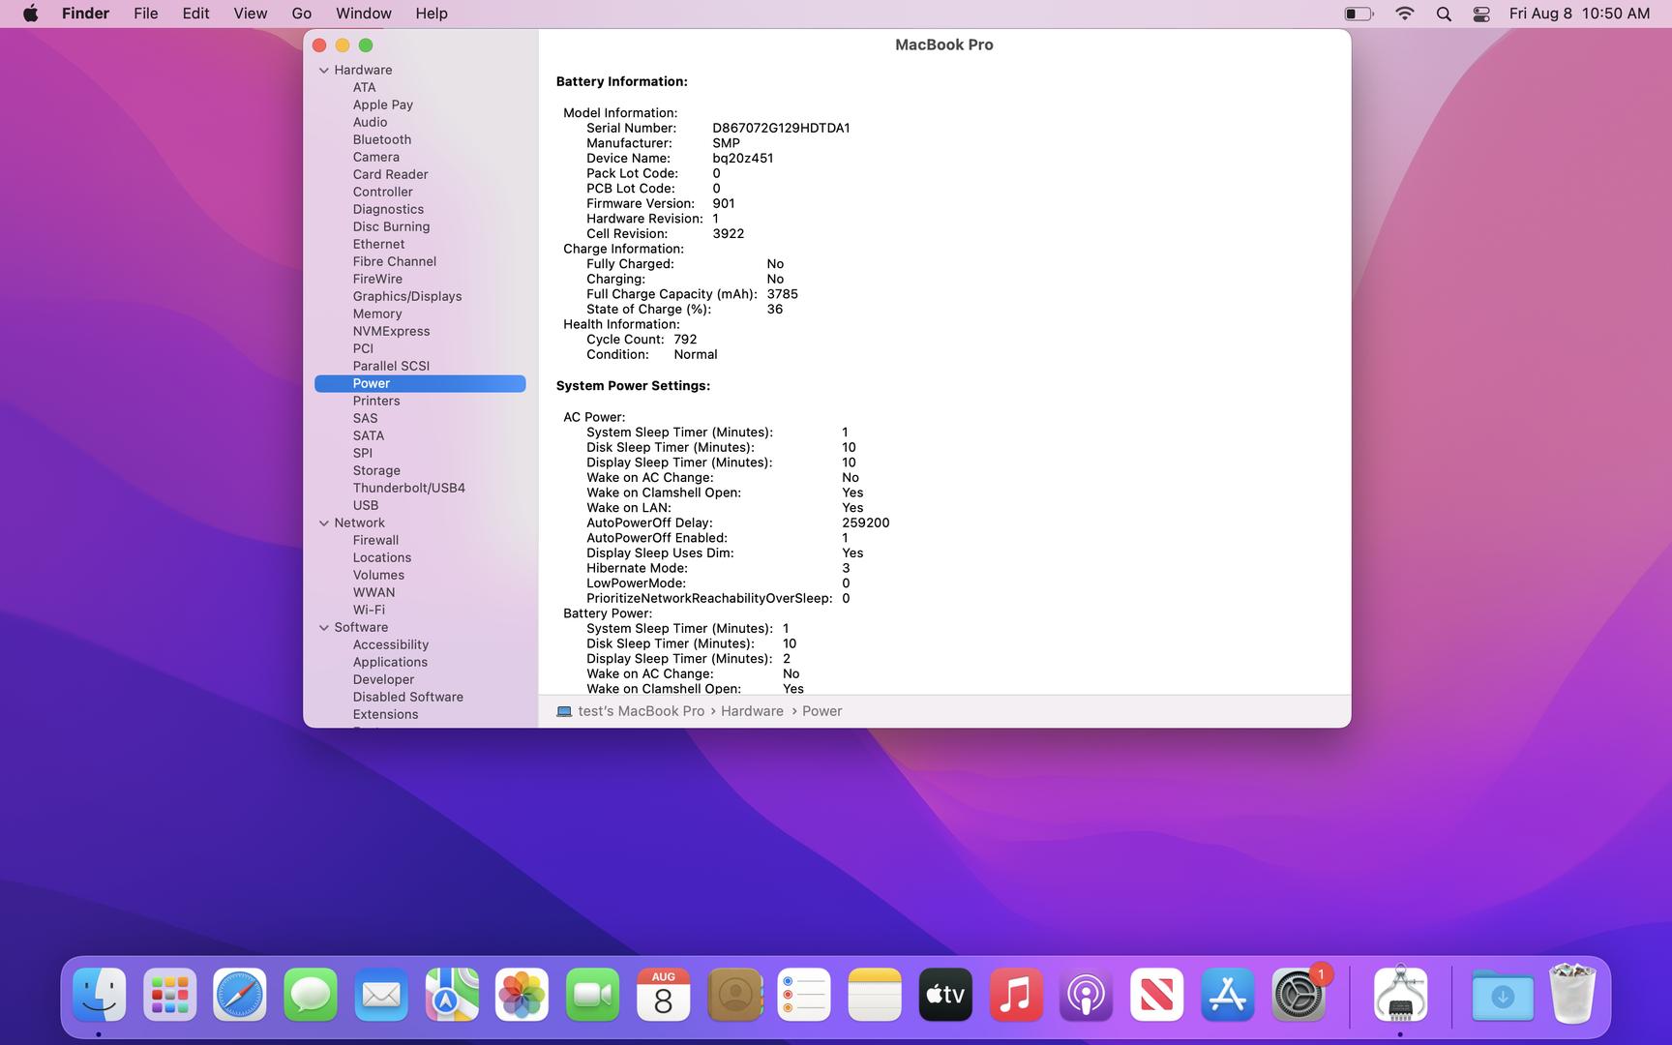Click the date and time clock
Viewport: 1672px width, 1045px height.
point(1579,14)
